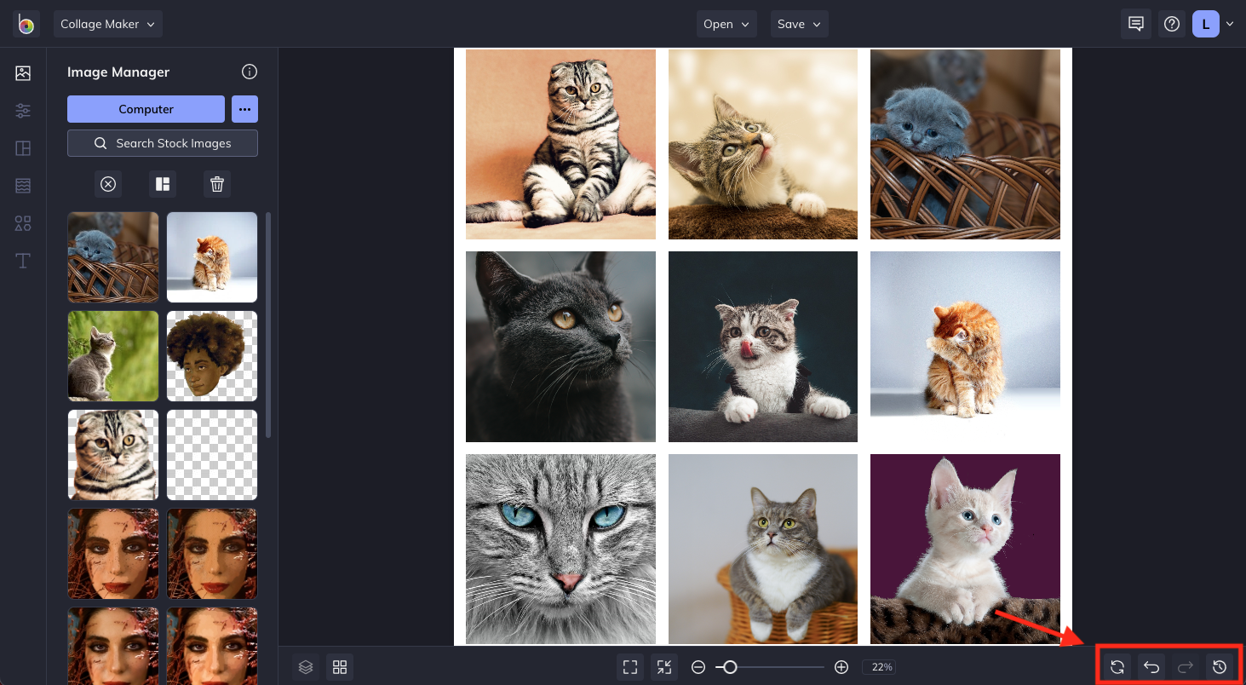This screenshot has width=1246, height=685.
Task: Click the undo arrow icon
Action: click(1151, 667)
